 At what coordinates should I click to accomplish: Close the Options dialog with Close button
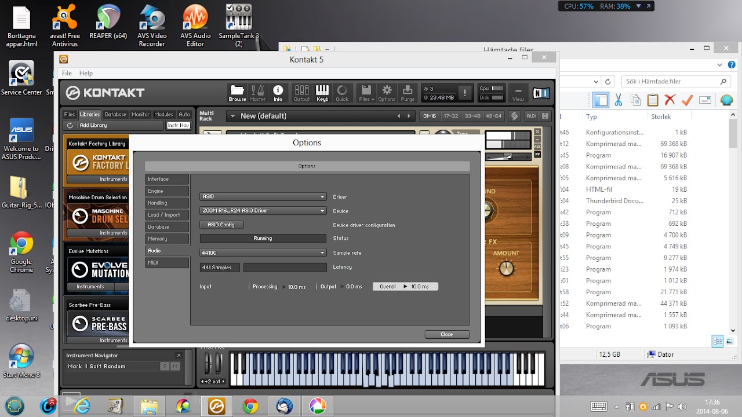[446, 334]
